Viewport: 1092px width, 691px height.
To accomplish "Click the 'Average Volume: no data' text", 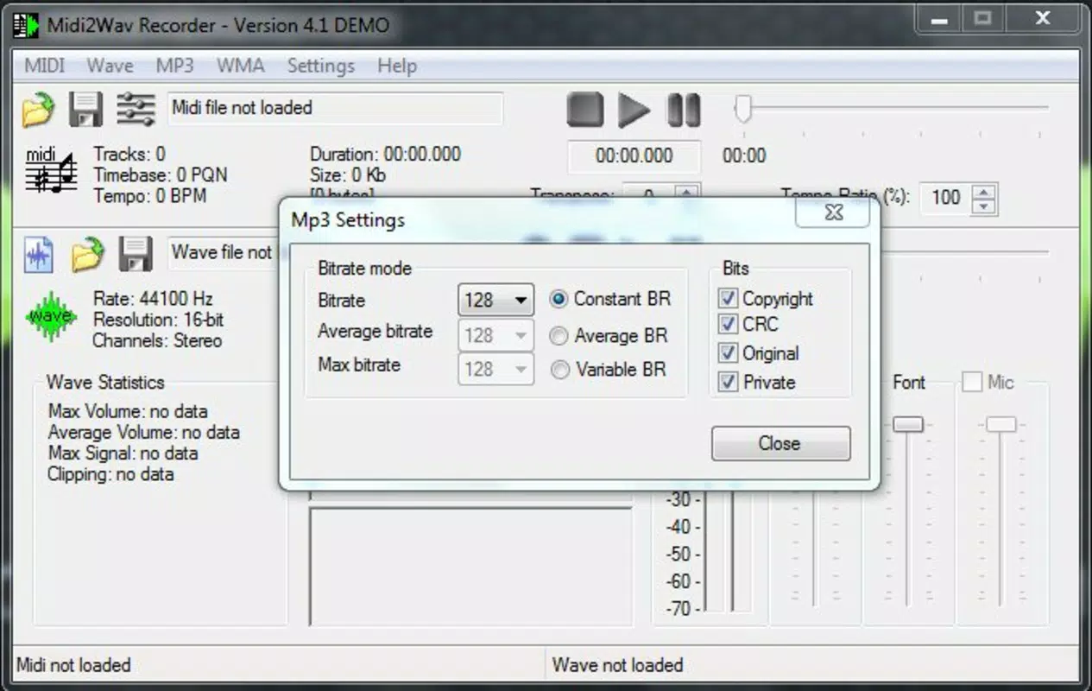I will pos(144,432).
